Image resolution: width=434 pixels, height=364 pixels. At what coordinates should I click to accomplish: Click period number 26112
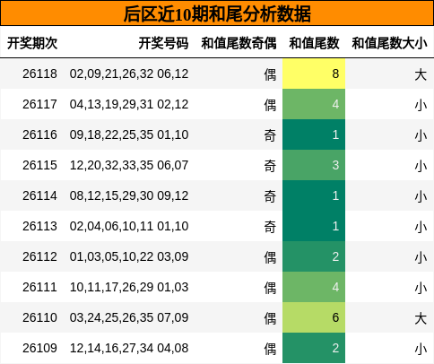point(39,256)
